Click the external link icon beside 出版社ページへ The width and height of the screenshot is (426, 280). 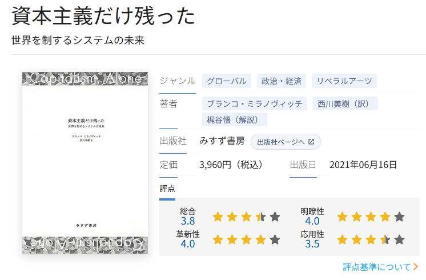[x=311, y=142]
